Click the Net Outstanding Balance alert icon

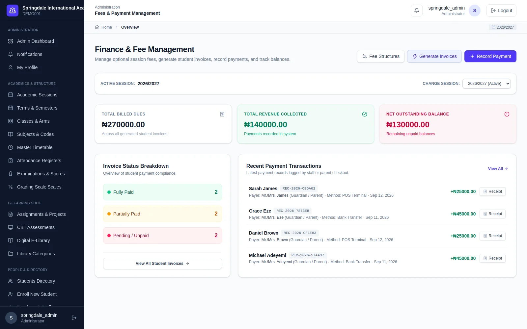pos(507,114)
